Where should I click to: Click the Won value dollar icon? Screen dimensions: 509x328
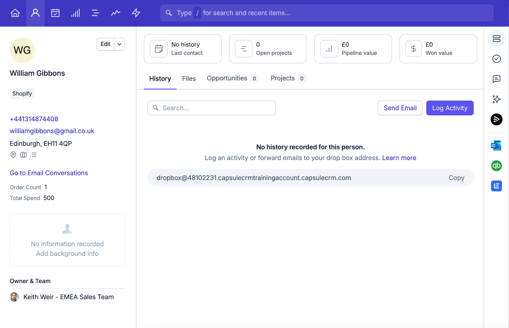point(414,49)
